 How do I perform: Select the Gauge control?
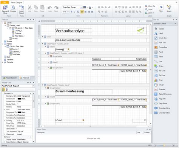(x=161, y=85)
